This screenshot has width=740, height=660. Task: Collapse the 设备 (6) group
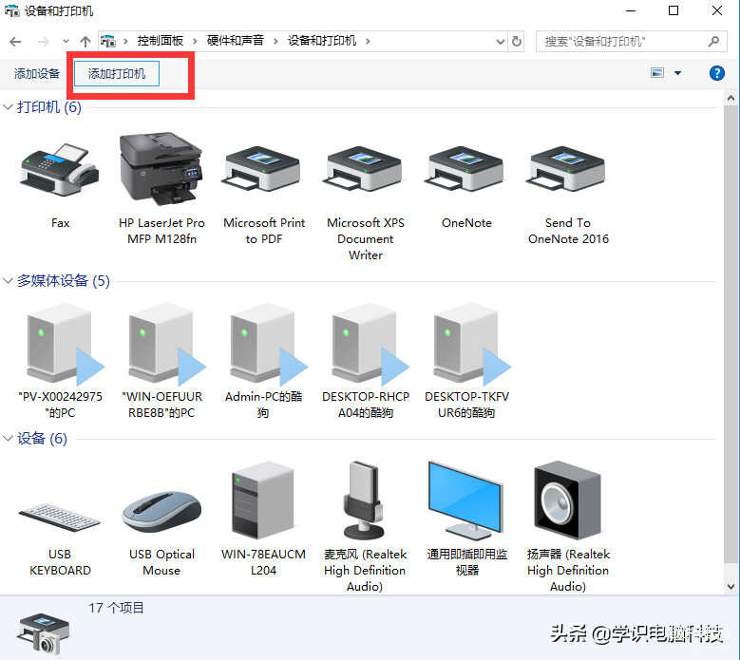8,439
